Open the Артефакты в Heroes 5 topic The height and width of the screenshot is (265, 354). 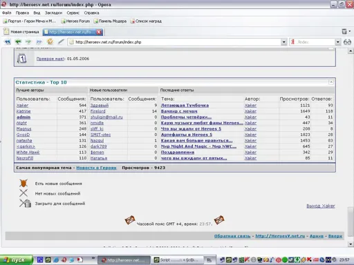point(187,135)
